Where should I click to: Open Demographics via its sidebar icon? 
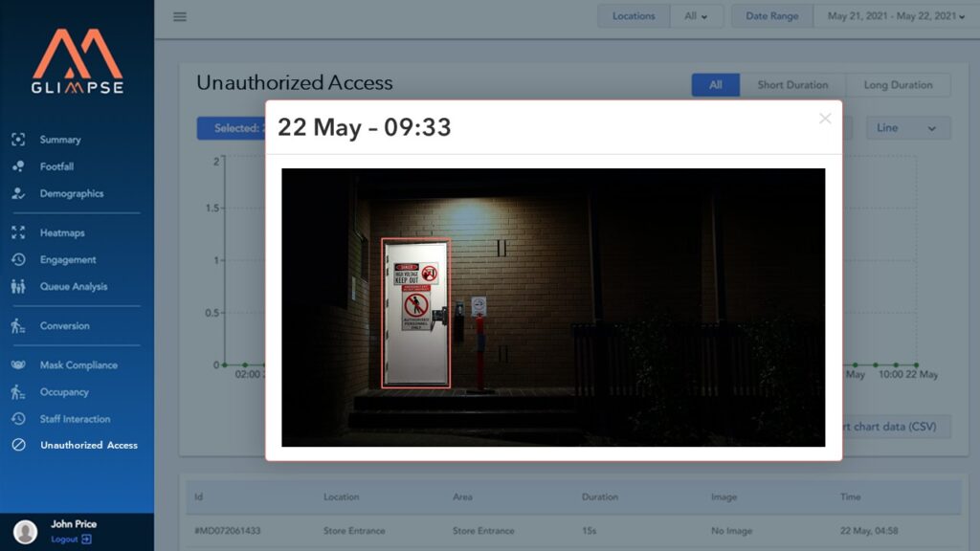(18, 193)
